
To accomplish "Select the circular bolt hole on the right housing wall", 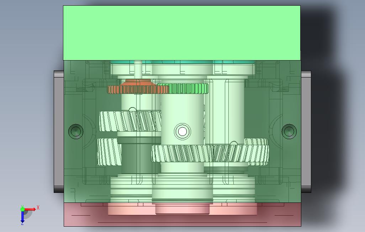I will coord(289,131).
